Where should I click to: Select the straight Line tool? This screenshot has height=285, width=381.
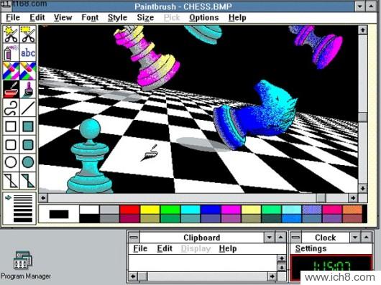28,108
